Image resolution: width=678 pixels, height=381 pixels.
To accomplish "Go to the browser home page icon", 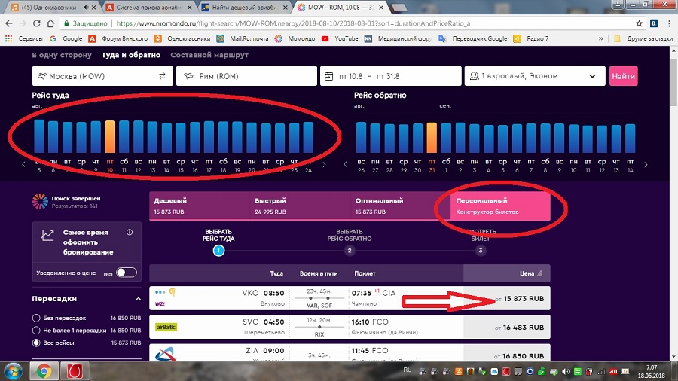I will coord(50,23).
